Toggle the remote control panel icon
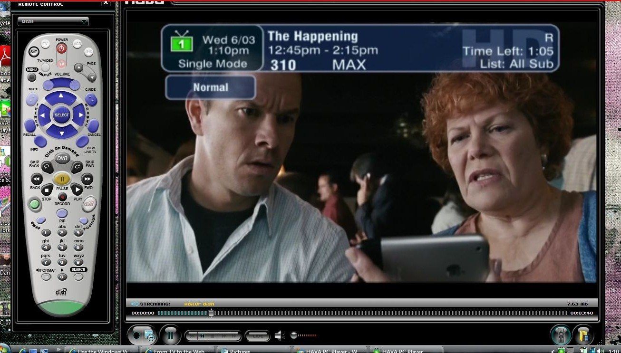The width and height of the screenshot is (621, 353). tap(561, 335)
